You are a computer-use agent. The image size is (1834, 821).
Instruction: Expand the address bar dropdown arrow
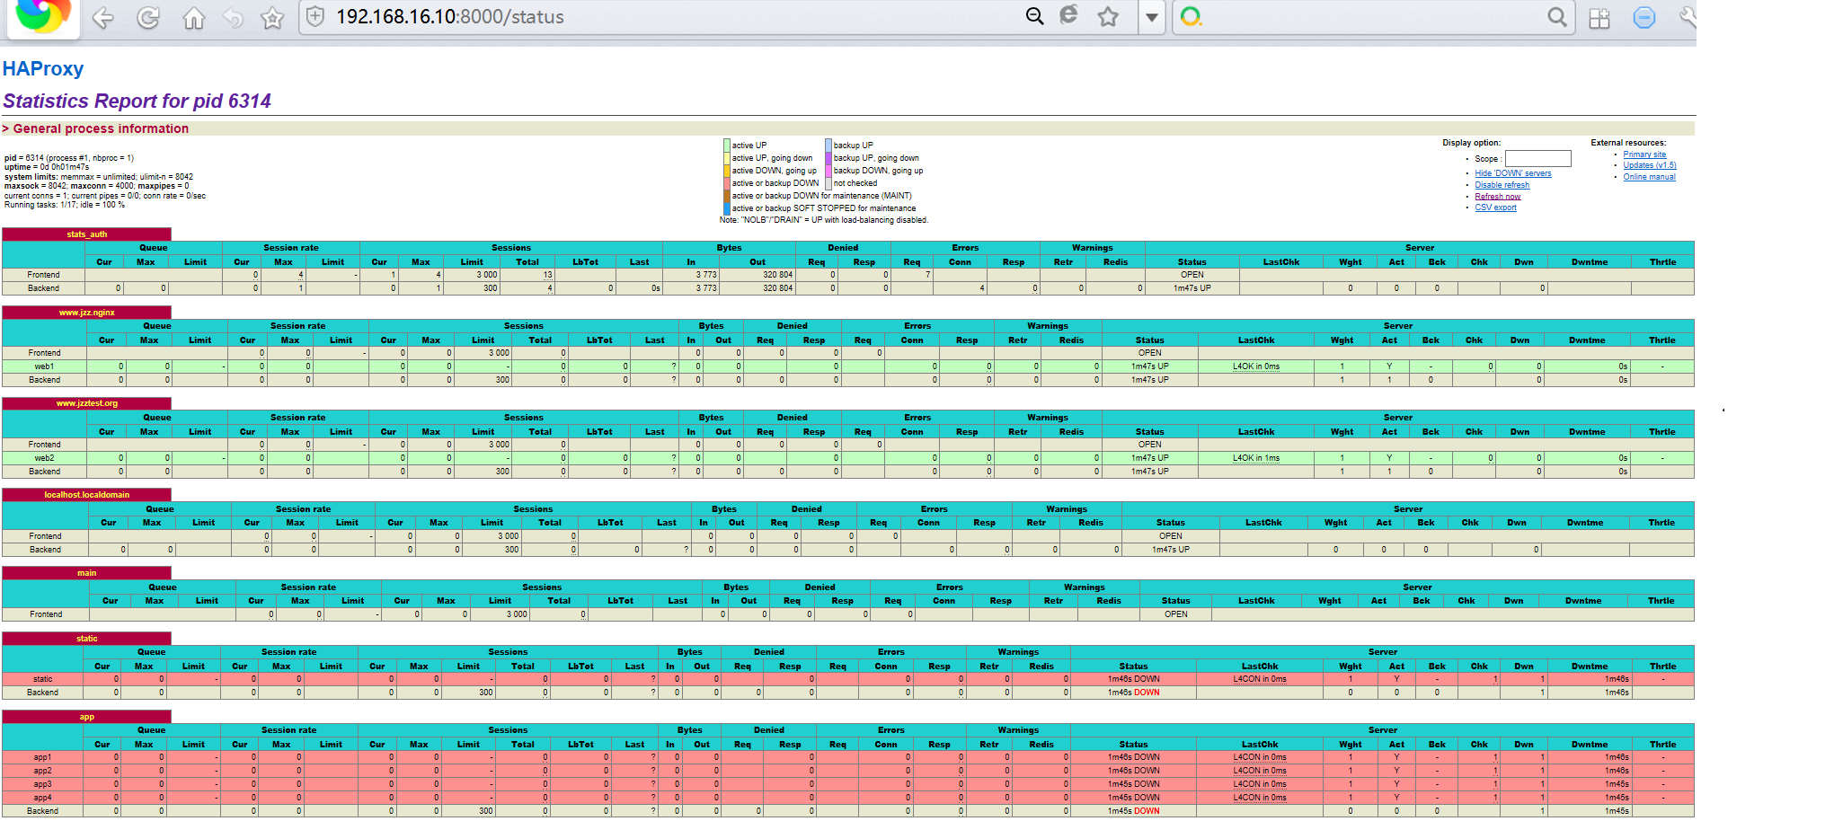pyautogui.click(x=1152, y=17)
